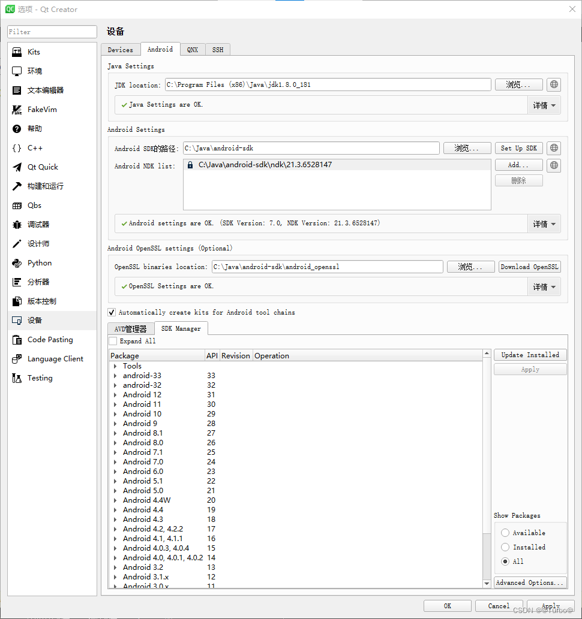
Task: Select the FakeVim icon
Action: tap(17, 110)
